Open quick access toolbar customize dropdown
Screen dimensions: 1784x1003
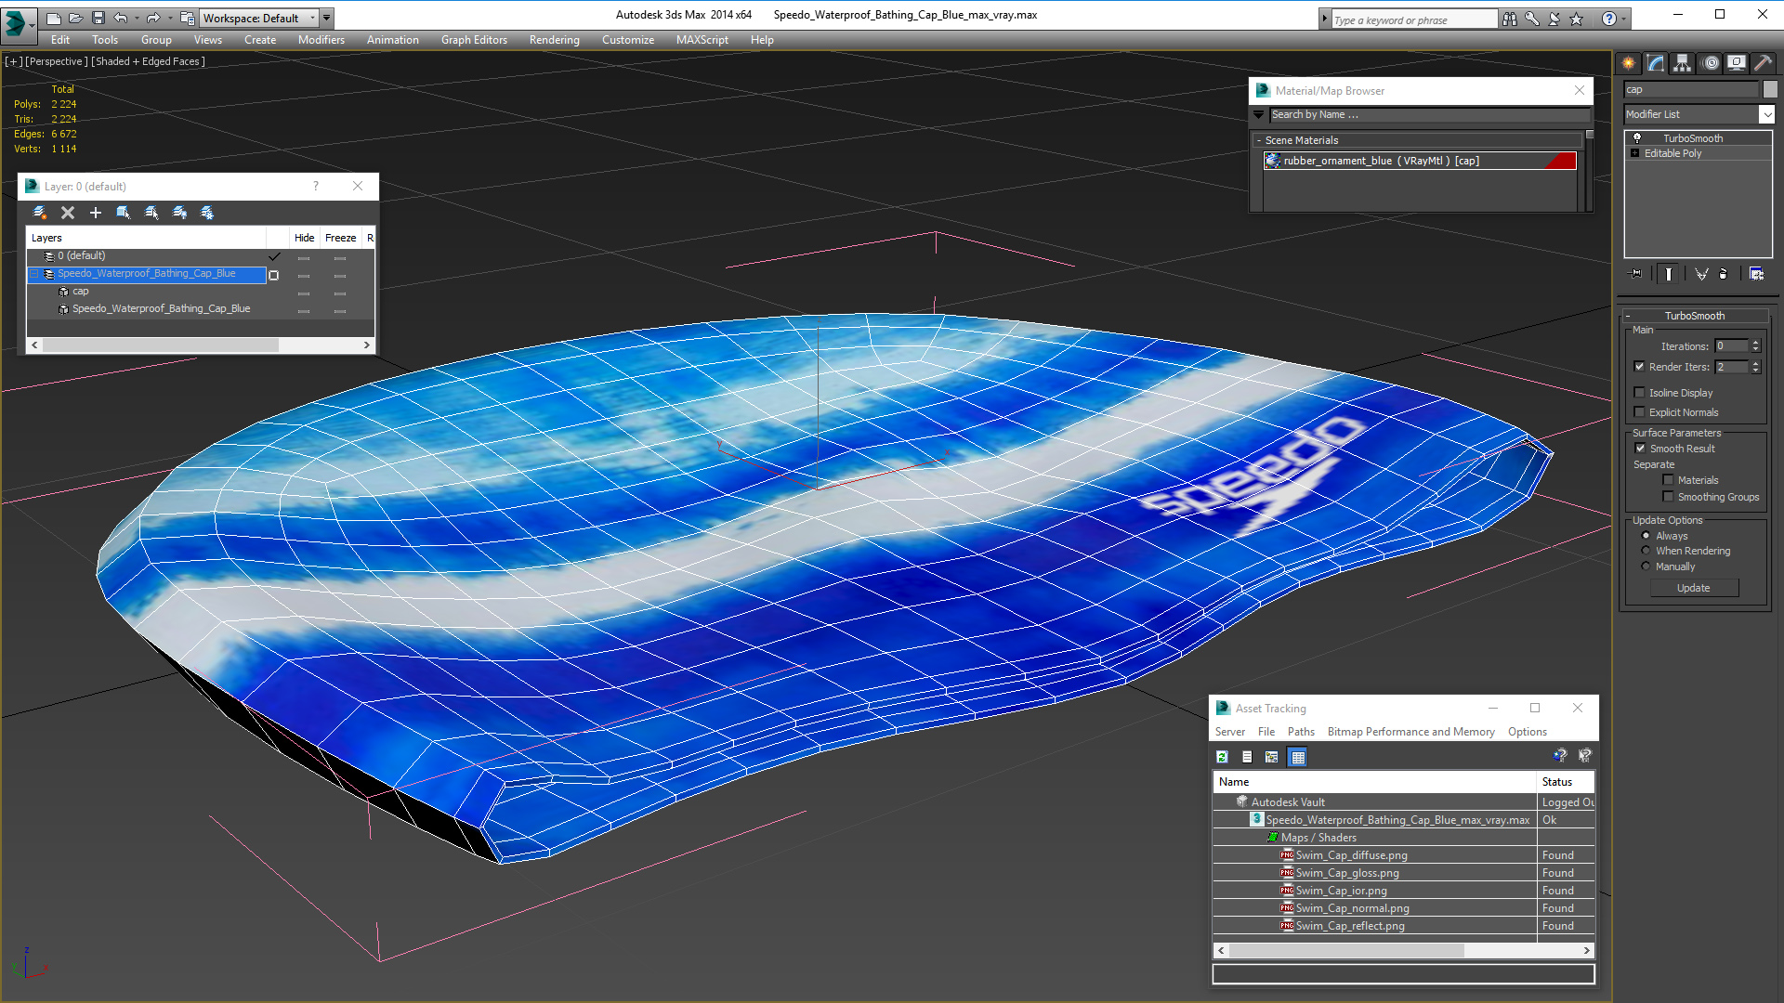326,18
